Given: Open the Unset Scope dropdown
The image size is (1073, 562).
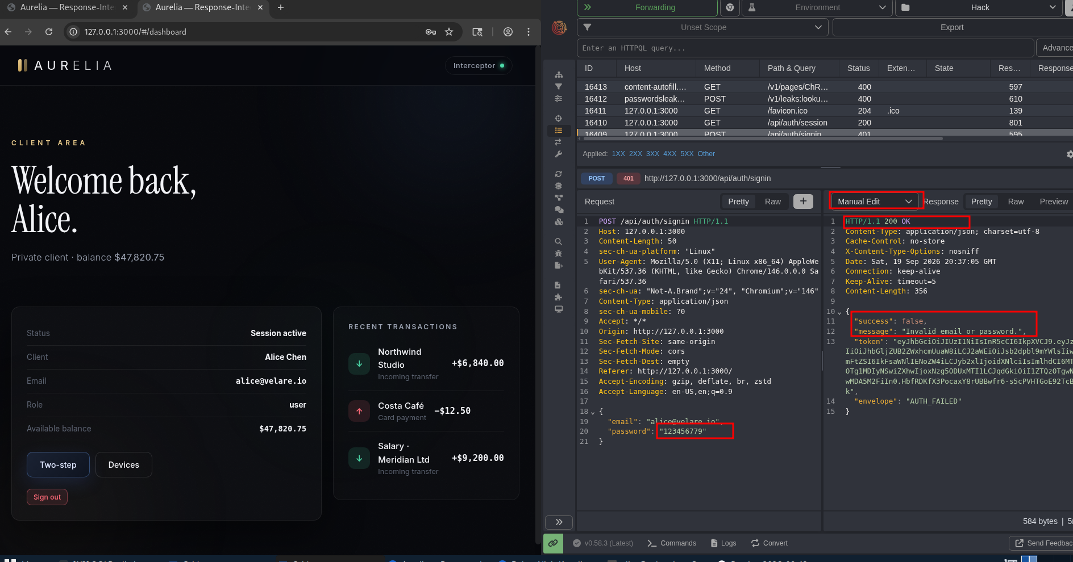Looking at the screenshot, I should 702,27.
